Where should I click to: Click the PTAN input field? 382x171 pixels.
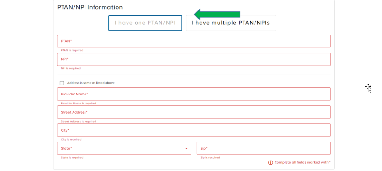coord(194,41)
